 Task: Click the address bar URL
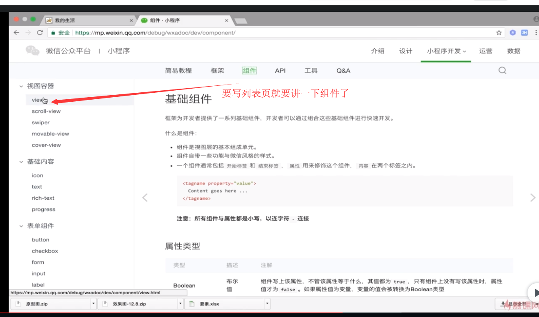pyautogui.click(x=155, y=33)
